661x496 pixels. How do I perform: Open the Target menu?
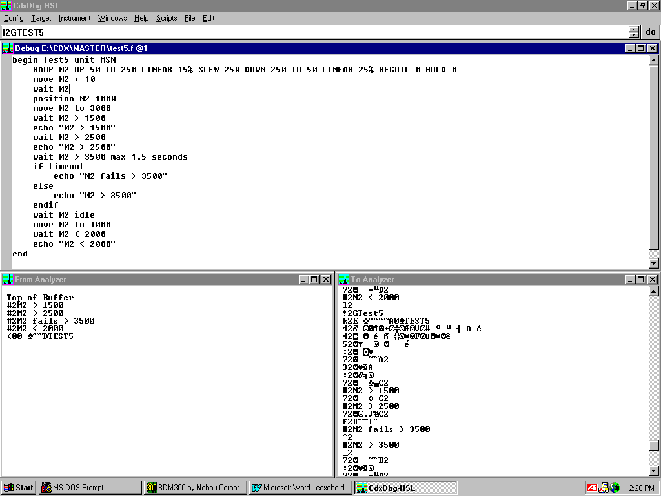tap(41, 18)
